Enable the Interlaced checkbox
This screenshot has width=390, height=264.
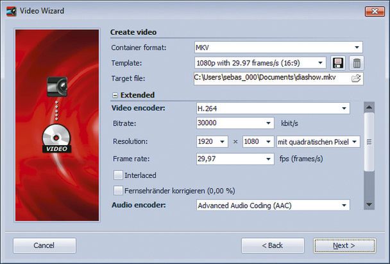[118, 175]
